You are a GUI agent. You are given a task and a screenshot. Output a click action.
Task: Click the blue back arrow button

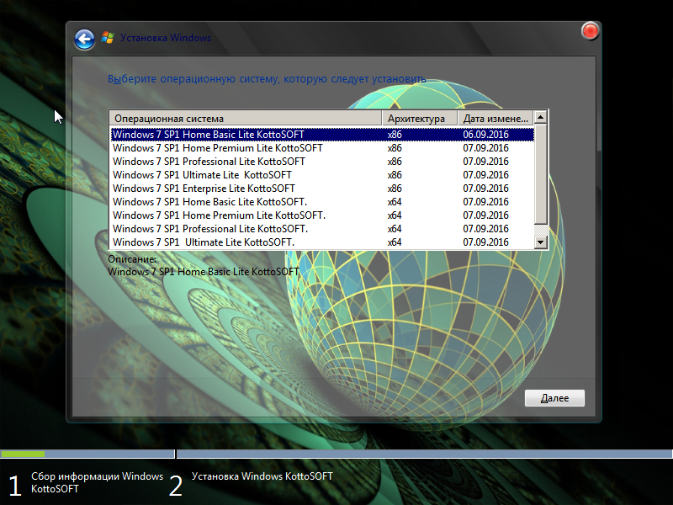point(85,40)
